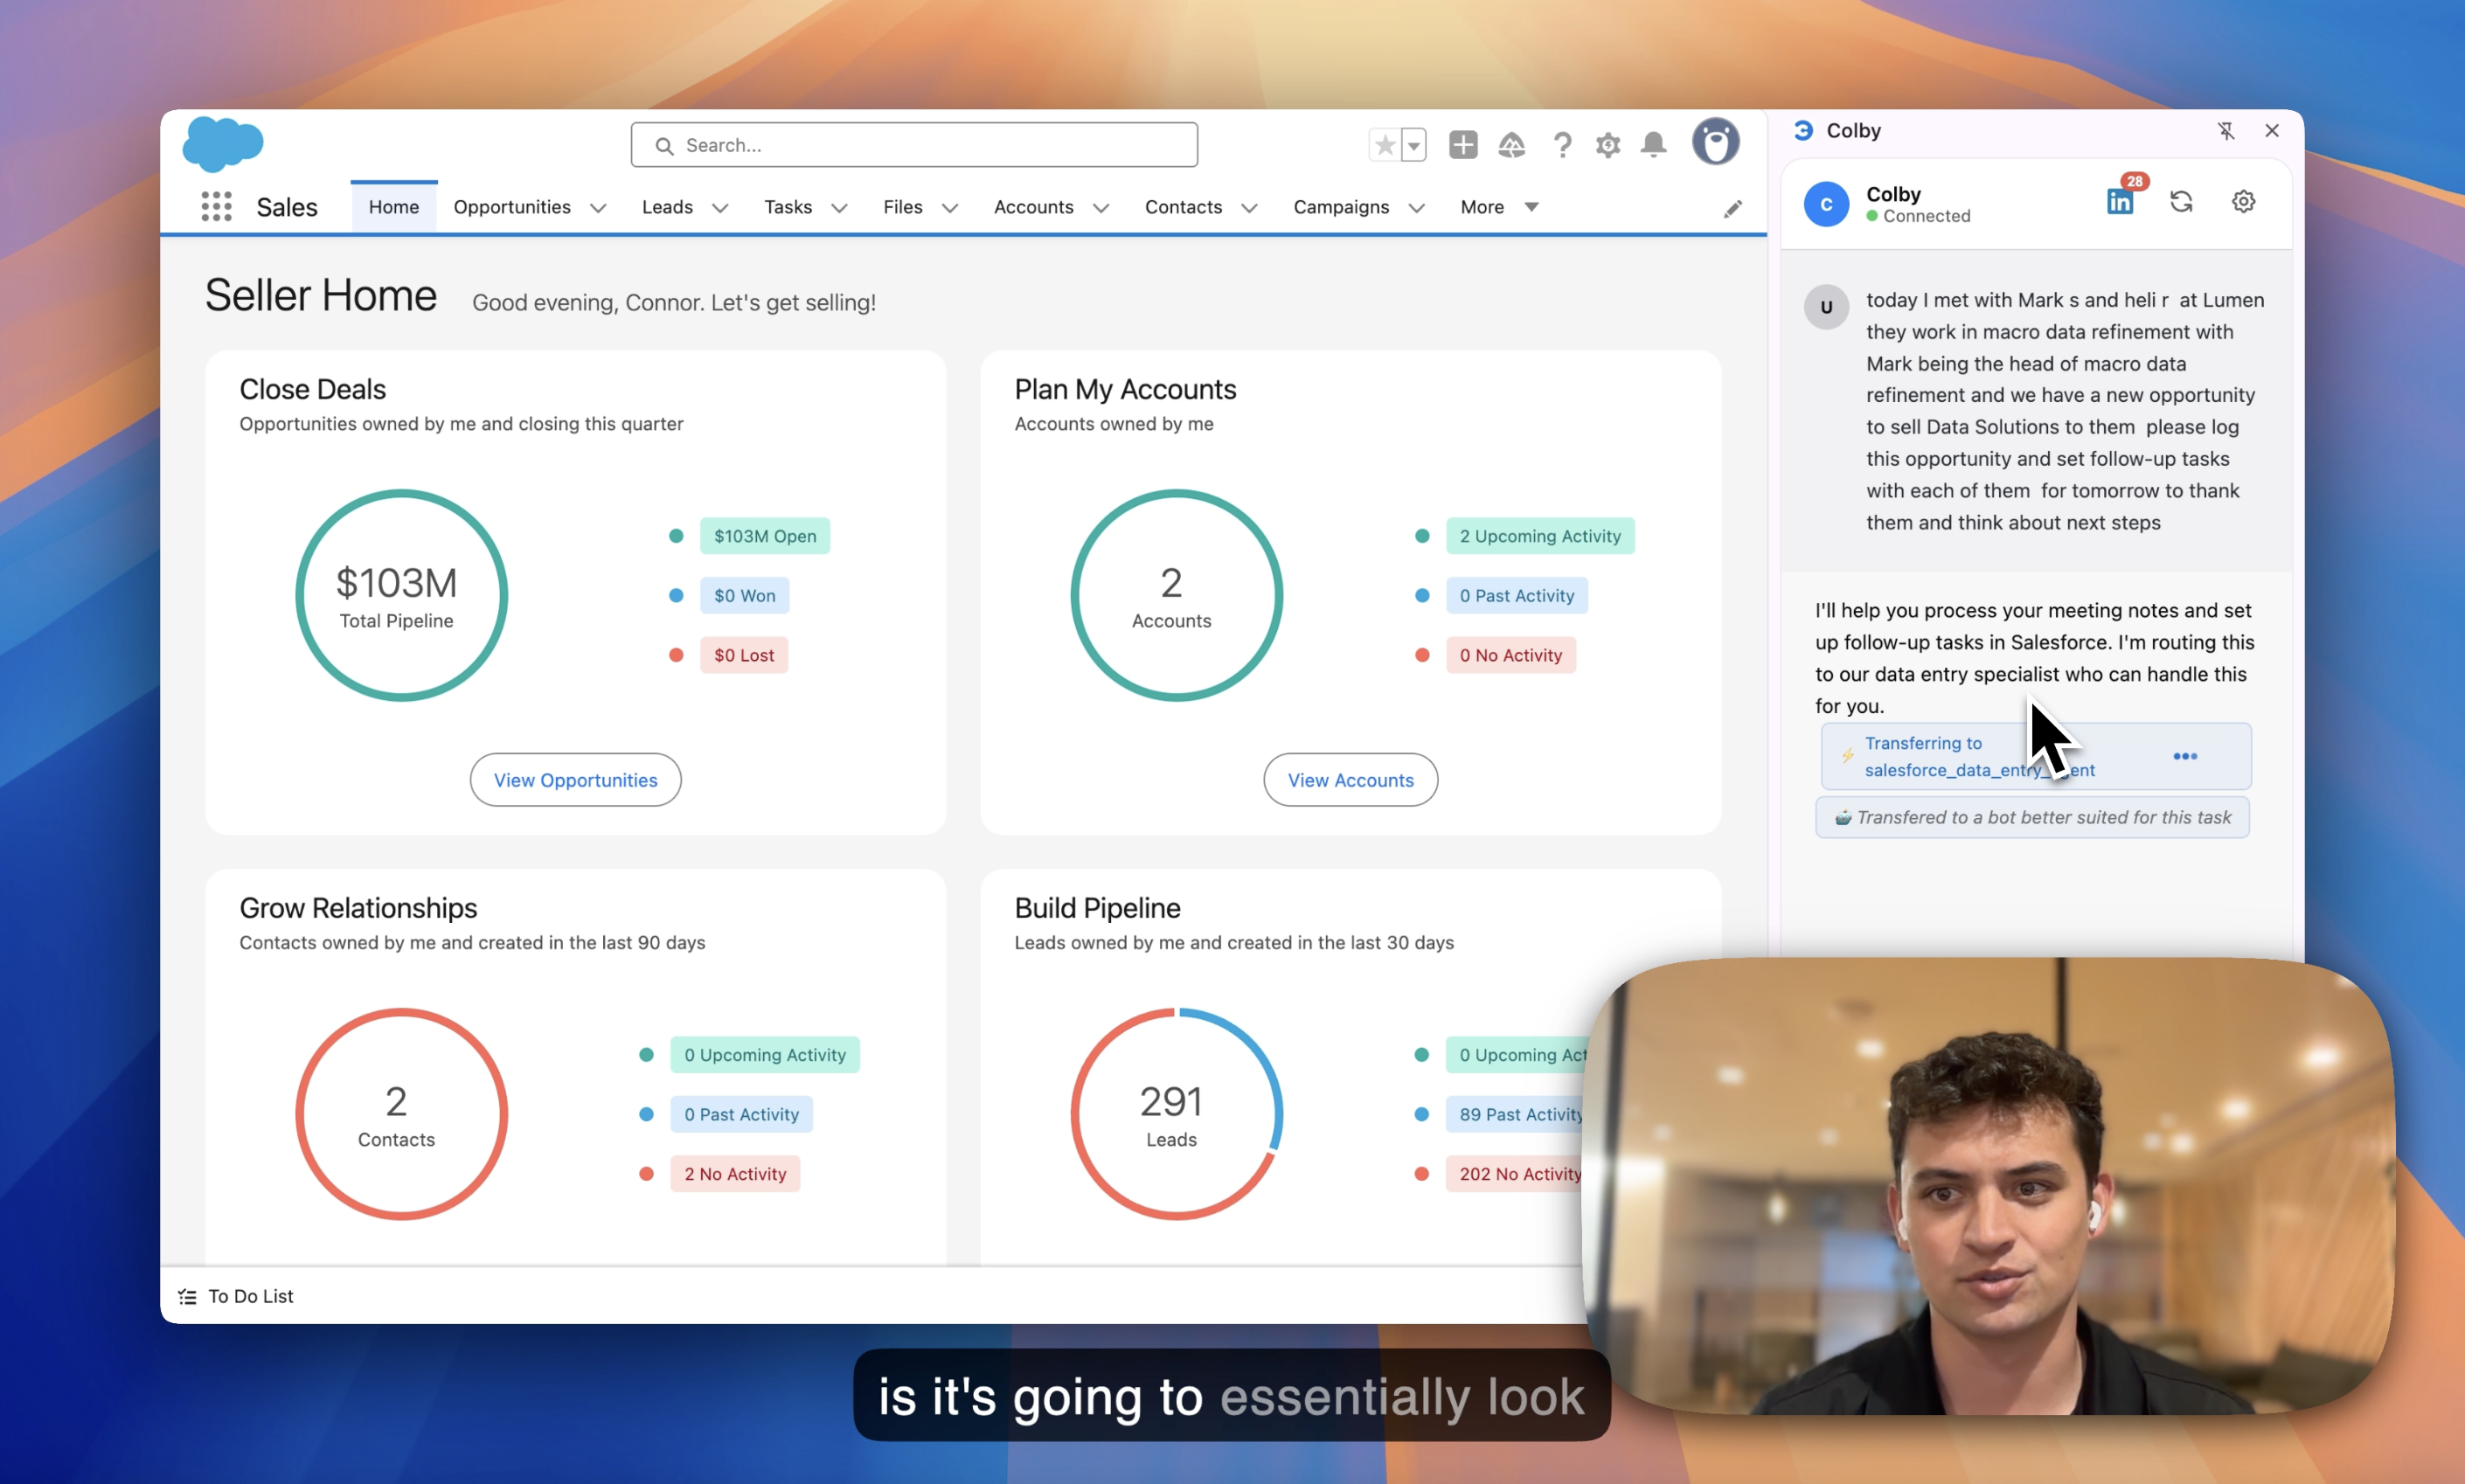The height and width of the screenshot is (1484, 2465).
Task: Open the Leads tab
Action: [667, 207]
